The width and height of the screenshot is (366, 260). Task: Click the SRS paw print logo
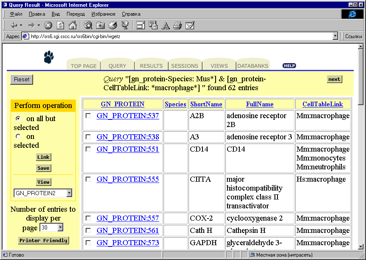pos(49,57)
